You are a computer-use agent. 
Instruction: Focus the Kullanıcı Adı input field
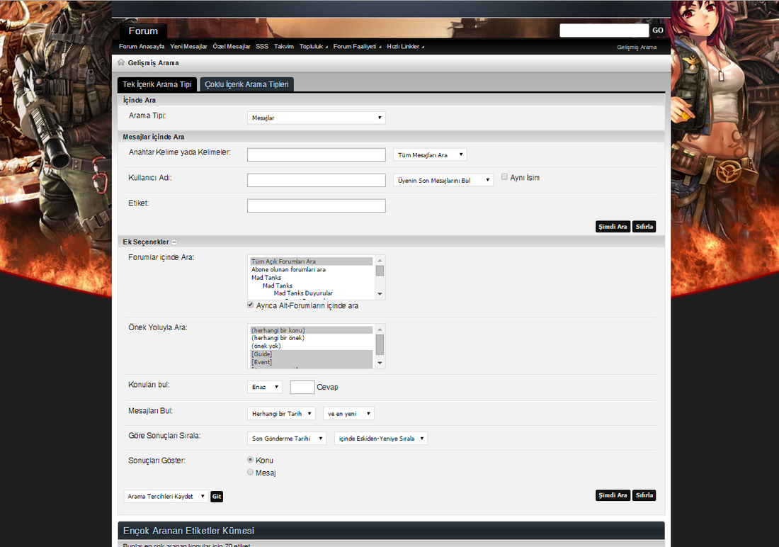[x=317, y=180]
